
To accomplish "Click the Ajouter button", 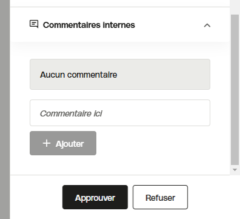I will 63,143.
